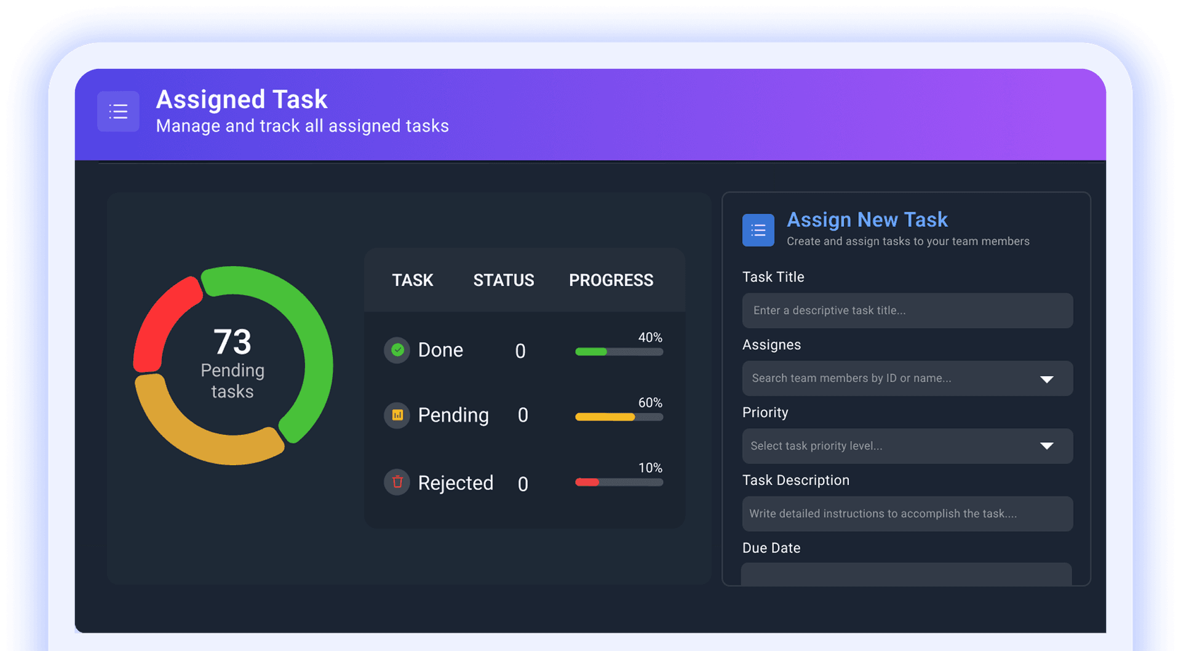
Task: Open the Assignes team member dropdown
Action: click(907, 378)
